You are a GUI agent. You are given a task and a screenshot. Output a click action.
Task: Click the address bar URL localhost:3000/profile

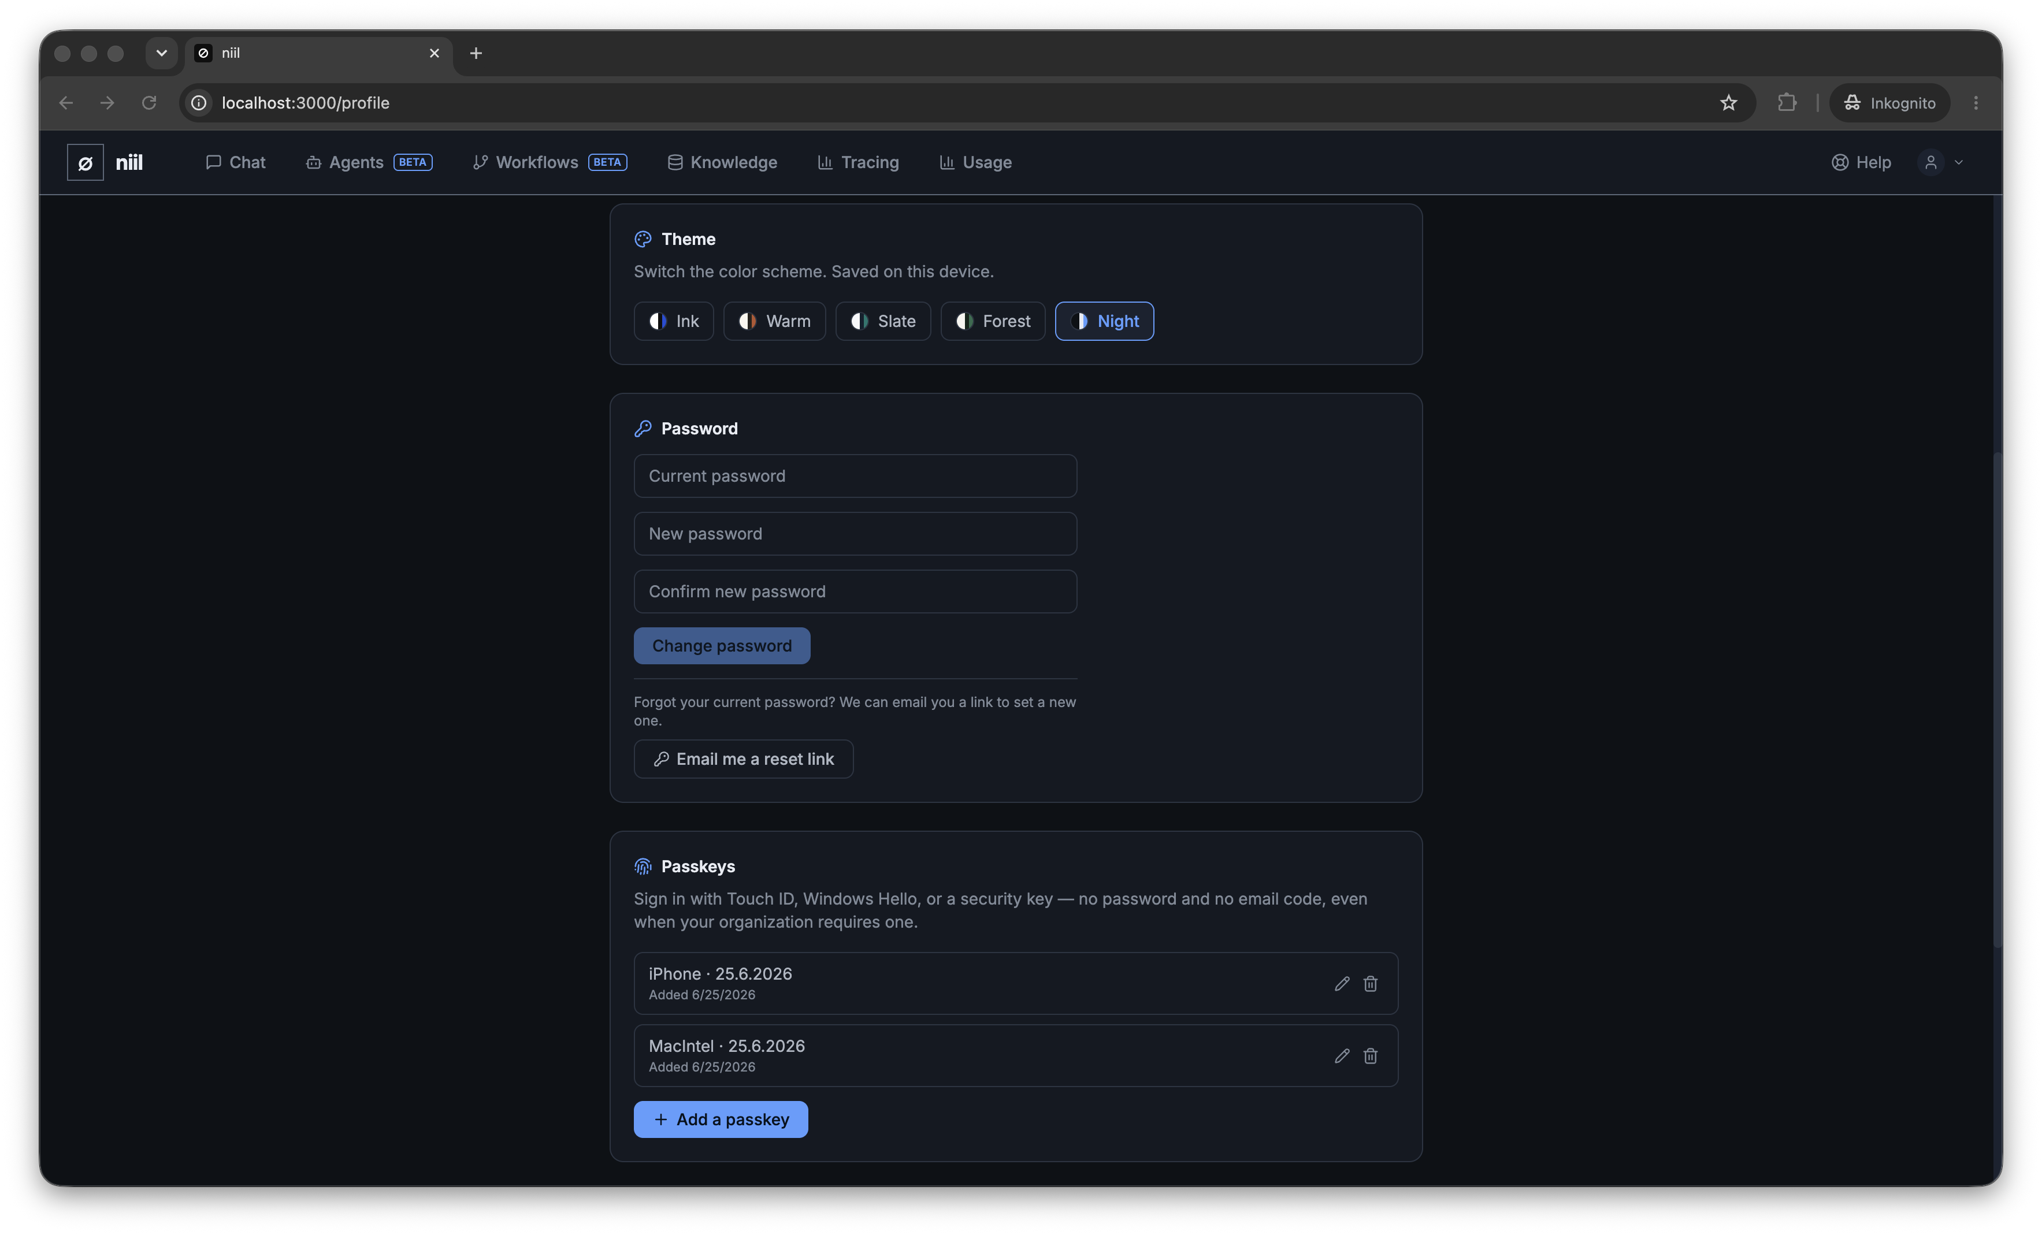click(306, 103)
